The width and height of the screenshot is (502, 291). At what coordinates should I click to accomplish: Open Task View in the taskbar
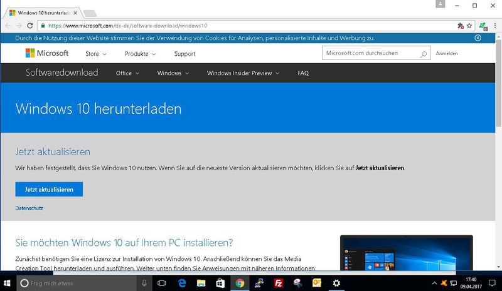(x=162, y=283)
